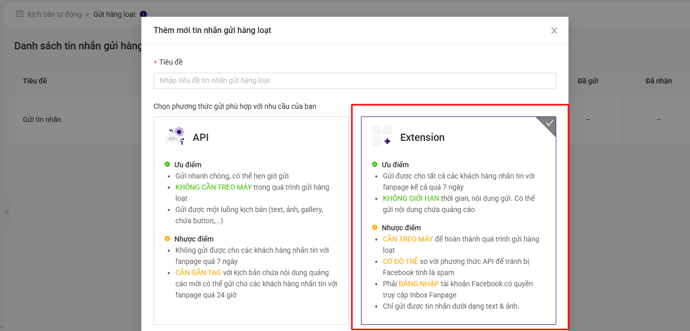Image resolution: width=690 pixels, height=331 pixels.
Task: Click the Đã gửi column header
Action: pos(587,81)
